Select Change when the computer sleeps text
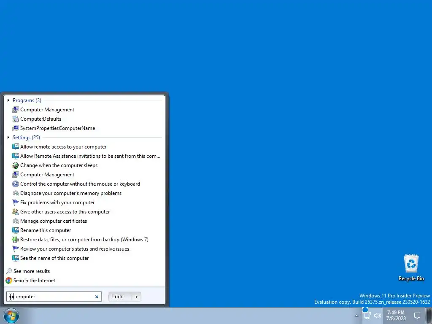432x324 pixels. tap(59, 165)
